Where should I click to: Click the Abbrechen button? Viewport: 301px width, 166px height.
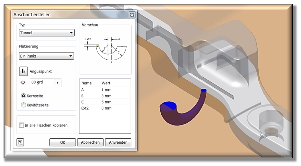point(90,142)
